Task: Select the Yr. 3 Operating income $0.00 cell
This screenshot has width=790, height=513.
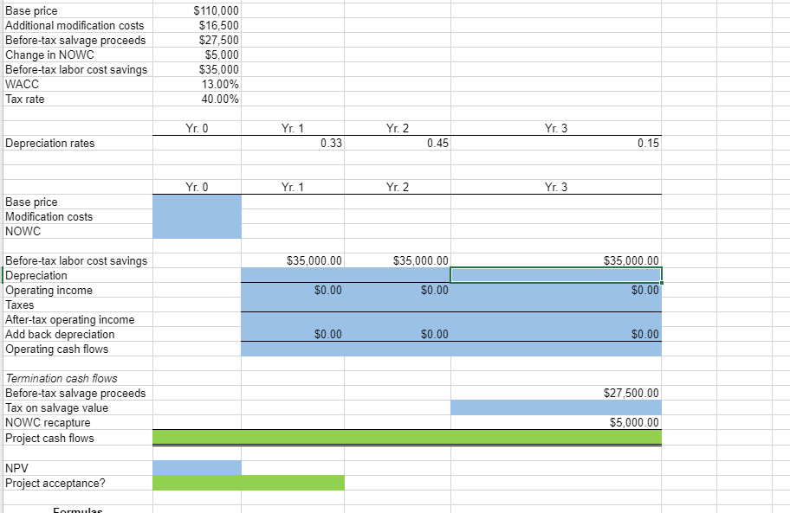Action: coord(556,290)
